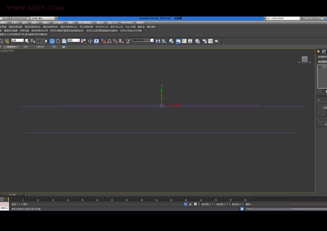Open the Render Setup dialog
This screenshot has height=231, width=327.
[204, 41]
